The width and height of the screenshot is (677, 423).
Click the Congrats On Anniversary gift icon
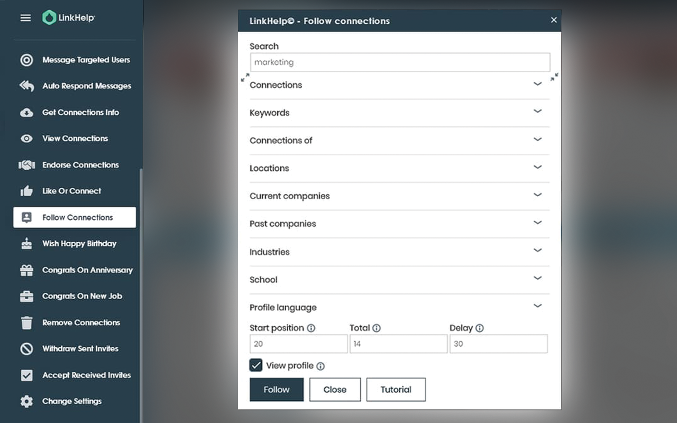(26, 270)
